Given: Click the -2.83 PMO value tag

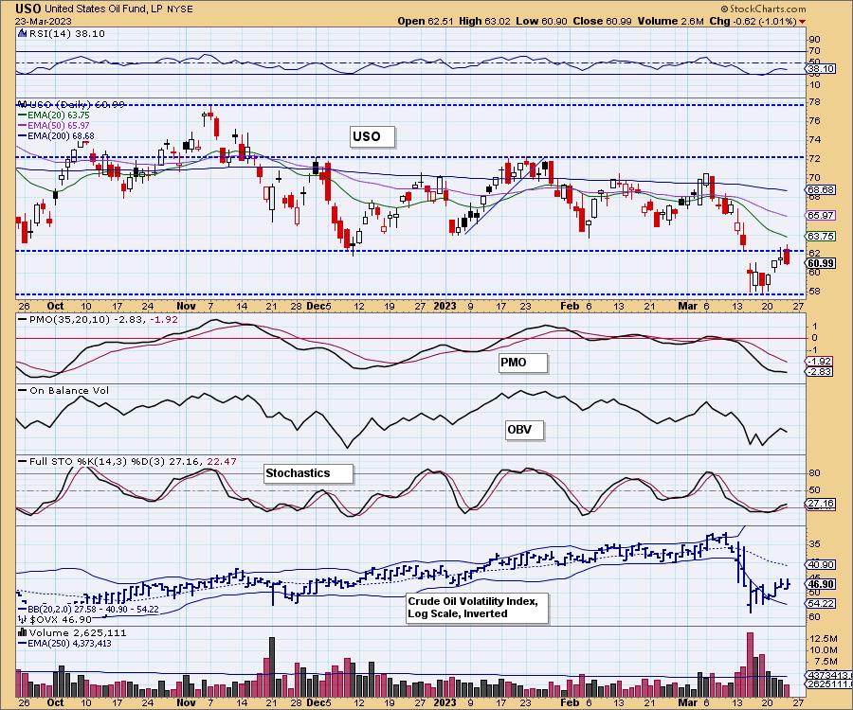Looking at the screenshot, I should point(821,372).
